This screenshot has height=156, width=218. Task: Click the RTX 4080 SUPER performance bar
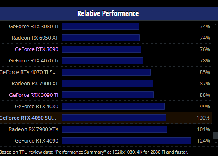point(114,118)
